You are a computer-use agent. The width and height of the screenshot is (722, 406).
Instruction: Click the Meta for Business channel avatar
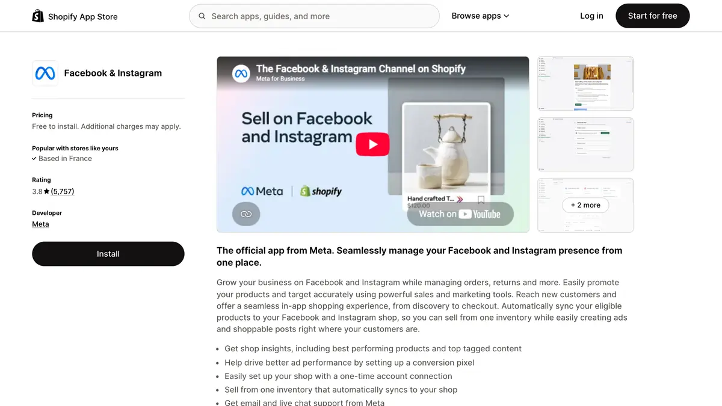coord(241,73)
